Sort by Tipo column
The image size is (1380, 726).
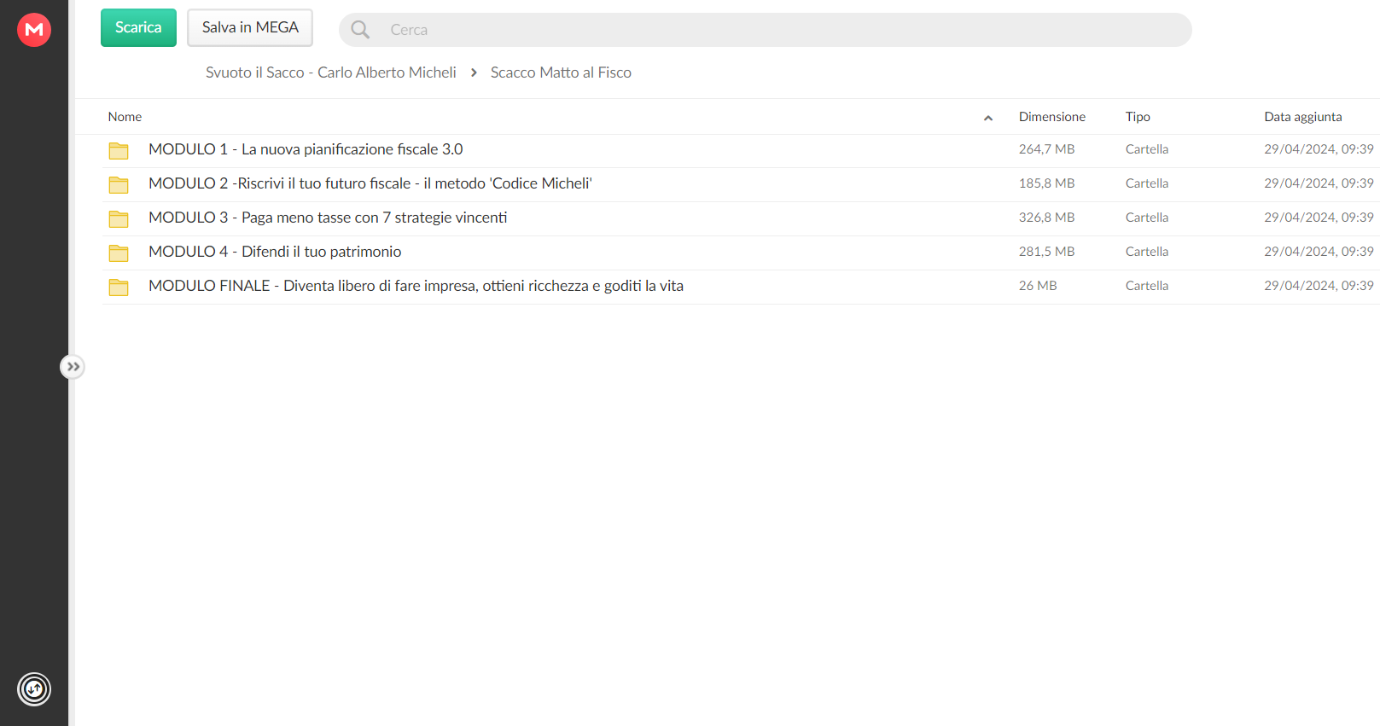[1138, 117]
